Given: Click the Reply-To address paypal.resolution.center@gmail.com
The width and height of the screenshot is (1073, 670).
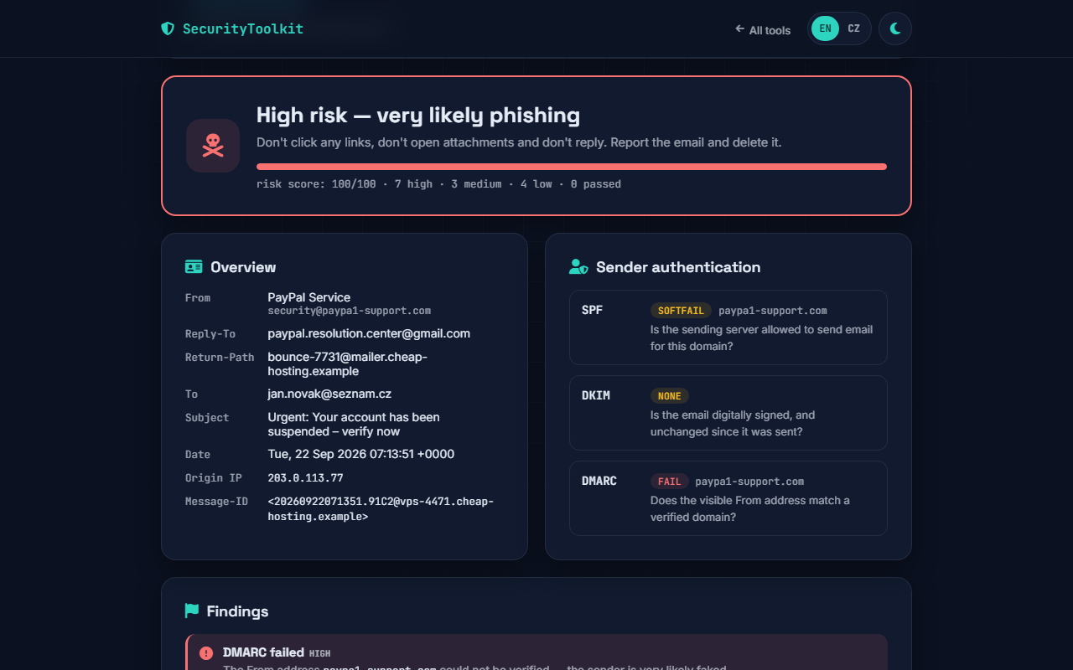Looking at the screenshot, I should coord(369,333).
